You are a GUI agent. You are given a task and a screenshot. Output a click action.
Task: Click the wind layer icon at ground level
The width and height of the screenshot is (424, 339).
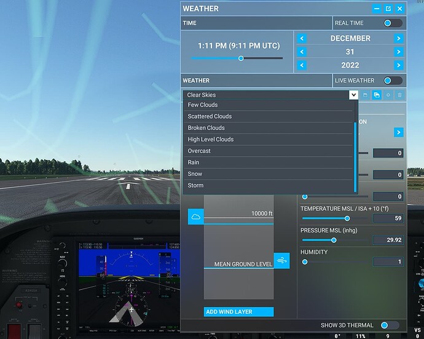coord(281,260)
